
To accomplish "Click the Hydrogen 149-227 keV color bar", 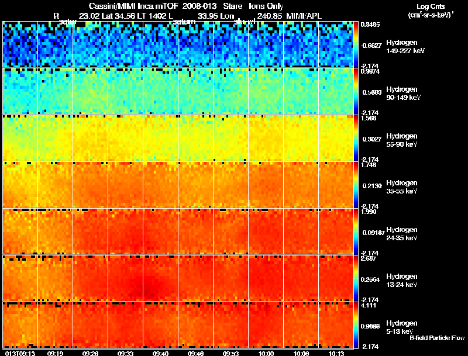I will coord(356,45).
